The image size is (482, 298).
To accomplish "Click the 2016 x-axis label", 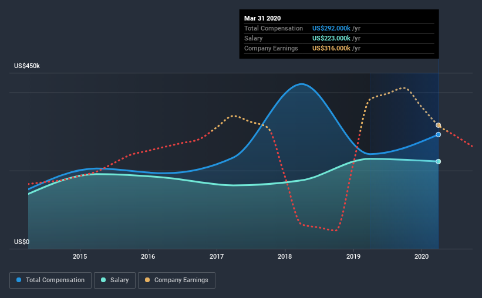I will tap(148, 256).
